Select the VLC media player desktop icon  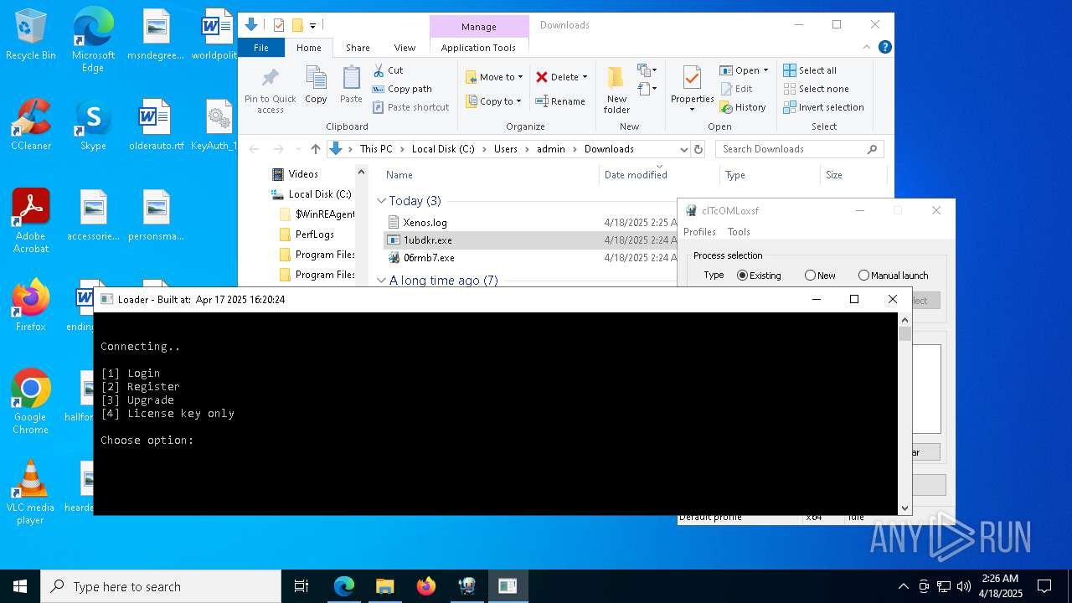point(31,492)
